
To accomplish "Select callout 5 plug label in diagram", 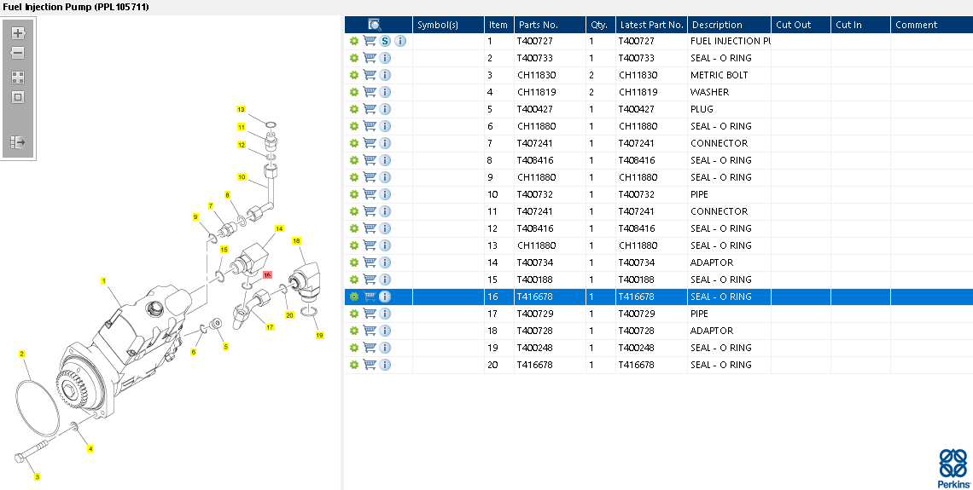I will pyautogui.click(x=225, y=346).
